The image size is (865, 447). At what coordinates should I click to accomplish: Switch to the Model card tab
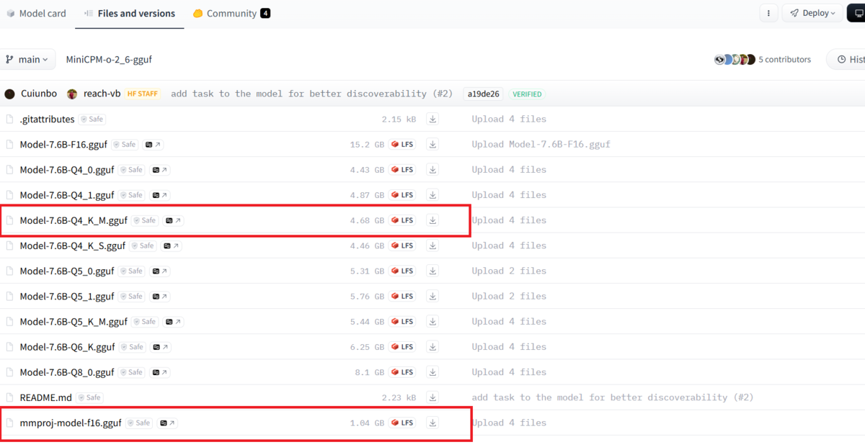36,14
